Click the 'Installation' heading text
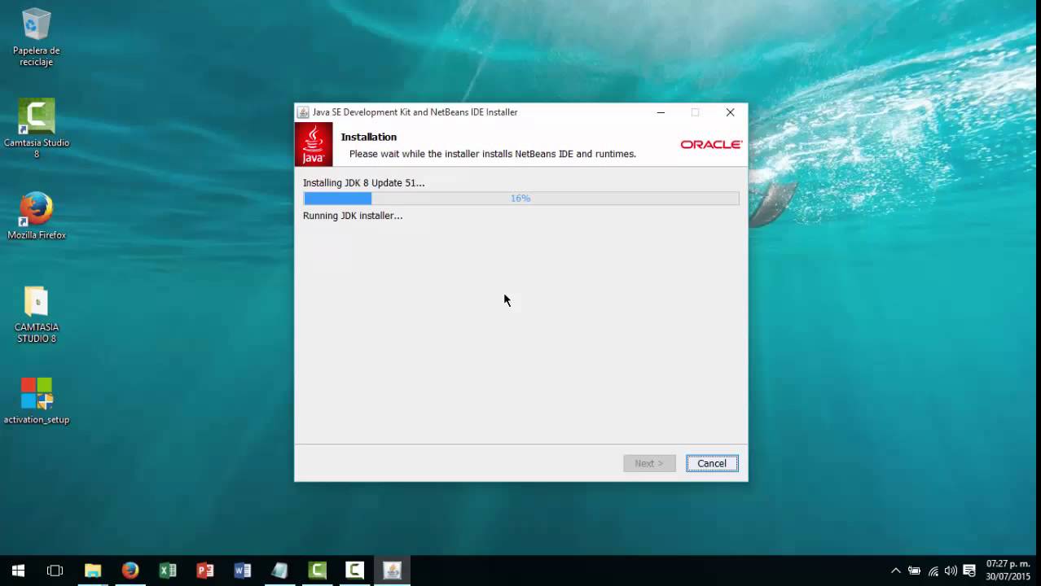Viewport: 1041px width, 586px height. 369,137
